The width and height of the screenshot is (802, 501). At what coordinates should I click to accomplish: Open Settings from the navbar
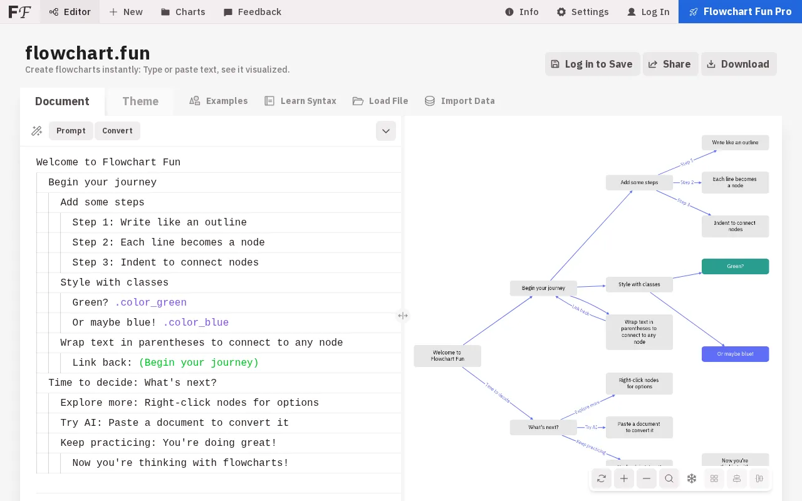[583, 12]
